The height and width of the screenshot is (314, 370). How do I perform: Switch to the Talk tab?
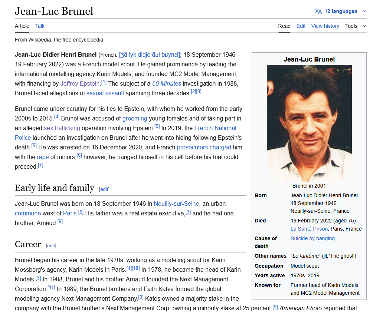tap(40, 26)
